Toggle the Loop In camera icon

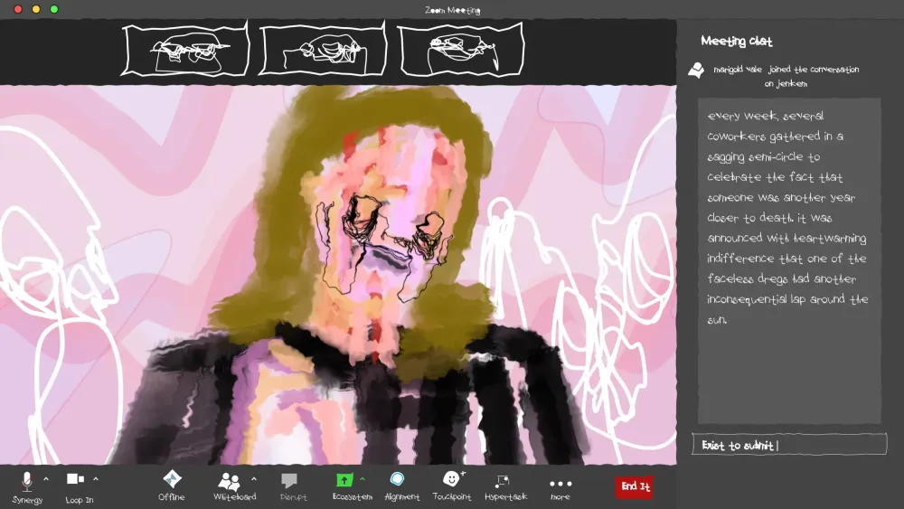pyautogui.click(x=76, y=479)
